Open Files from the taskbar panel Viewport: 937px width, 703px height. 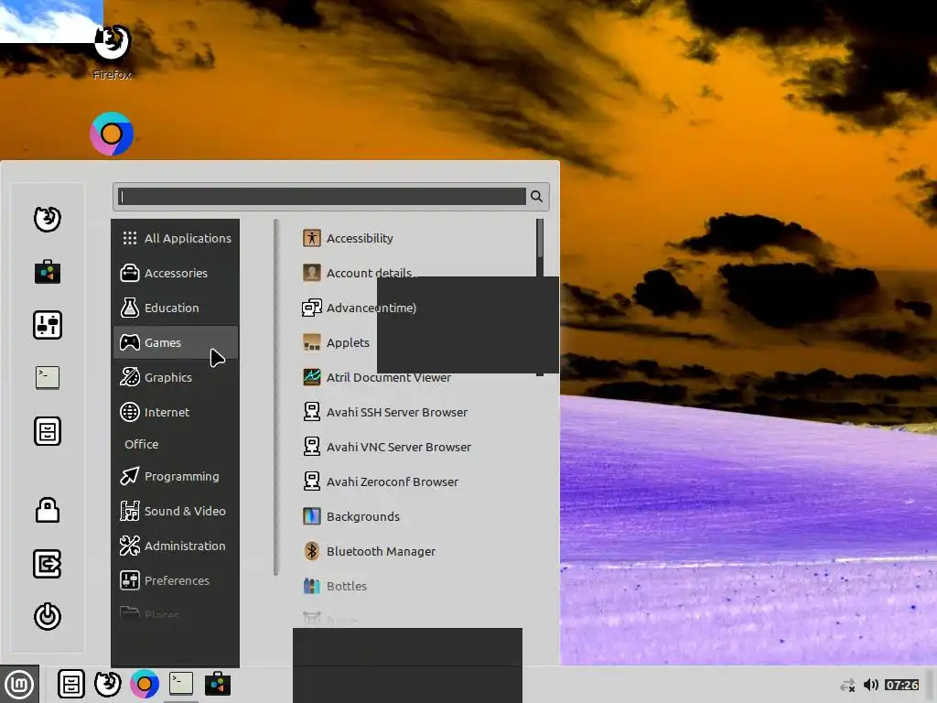coord(71,684)
